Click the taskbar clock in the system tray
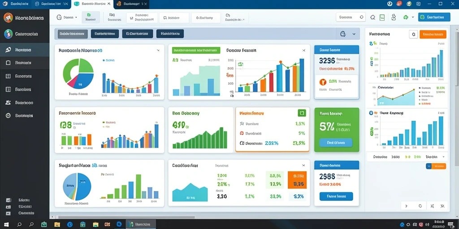Screen dimensions: 459x229 point(440,224)
